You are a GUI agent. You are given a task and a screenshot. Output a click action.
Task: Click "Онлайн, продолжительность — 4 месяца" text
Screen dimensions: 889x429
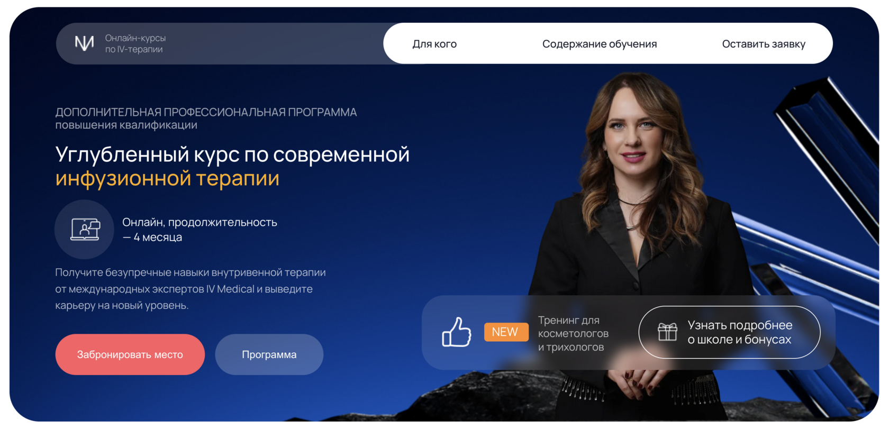click(199, 230)
